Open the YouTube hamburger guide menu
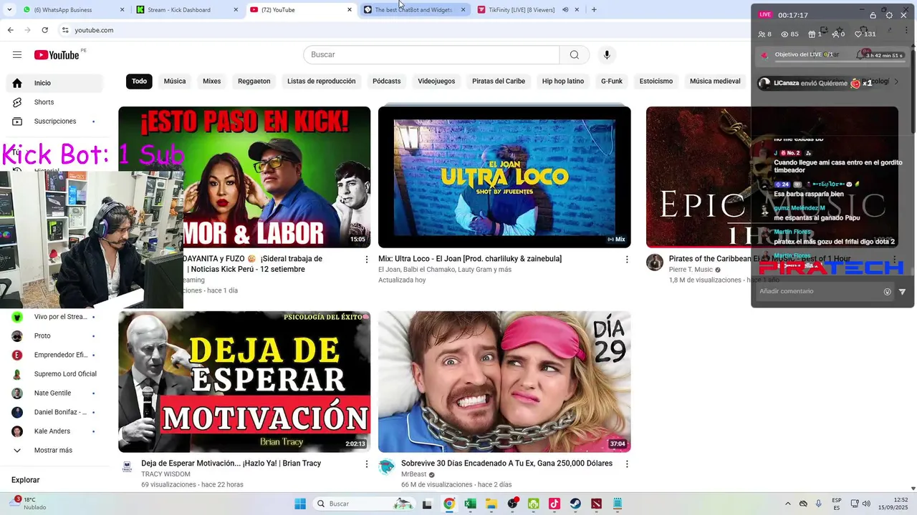Screen dimensions: 917x515 (x=17, y=55)
